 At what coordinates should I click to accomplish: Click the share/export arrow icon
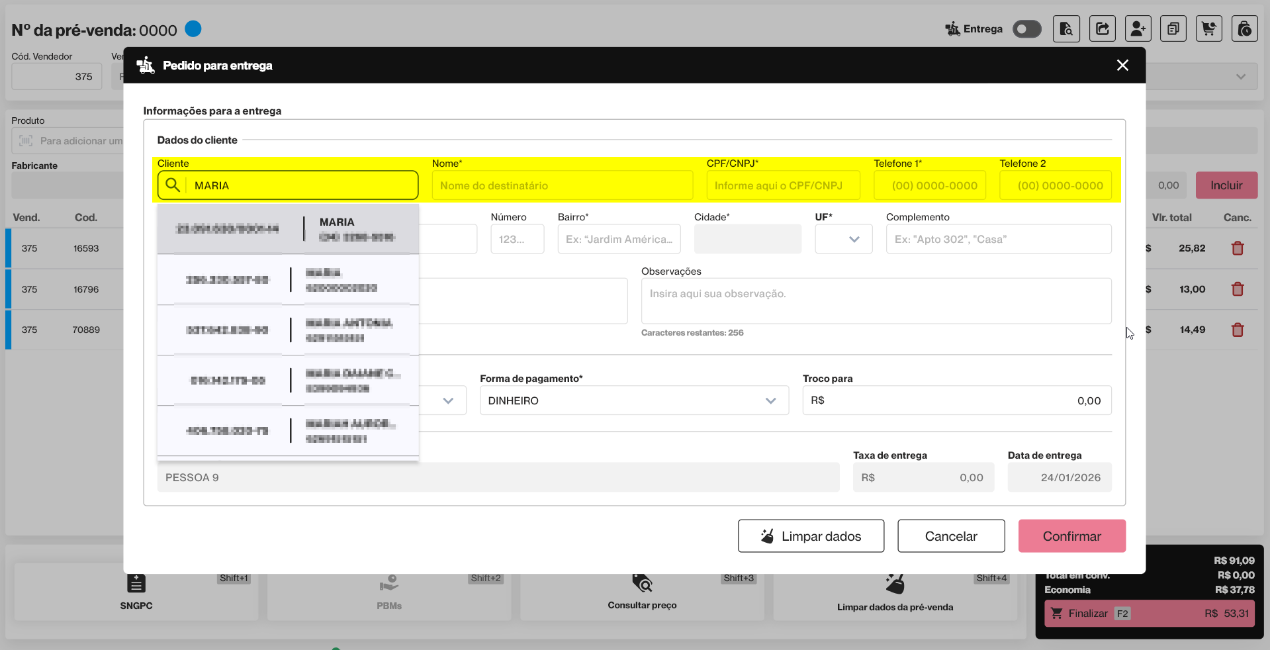tap(1102, 29)
